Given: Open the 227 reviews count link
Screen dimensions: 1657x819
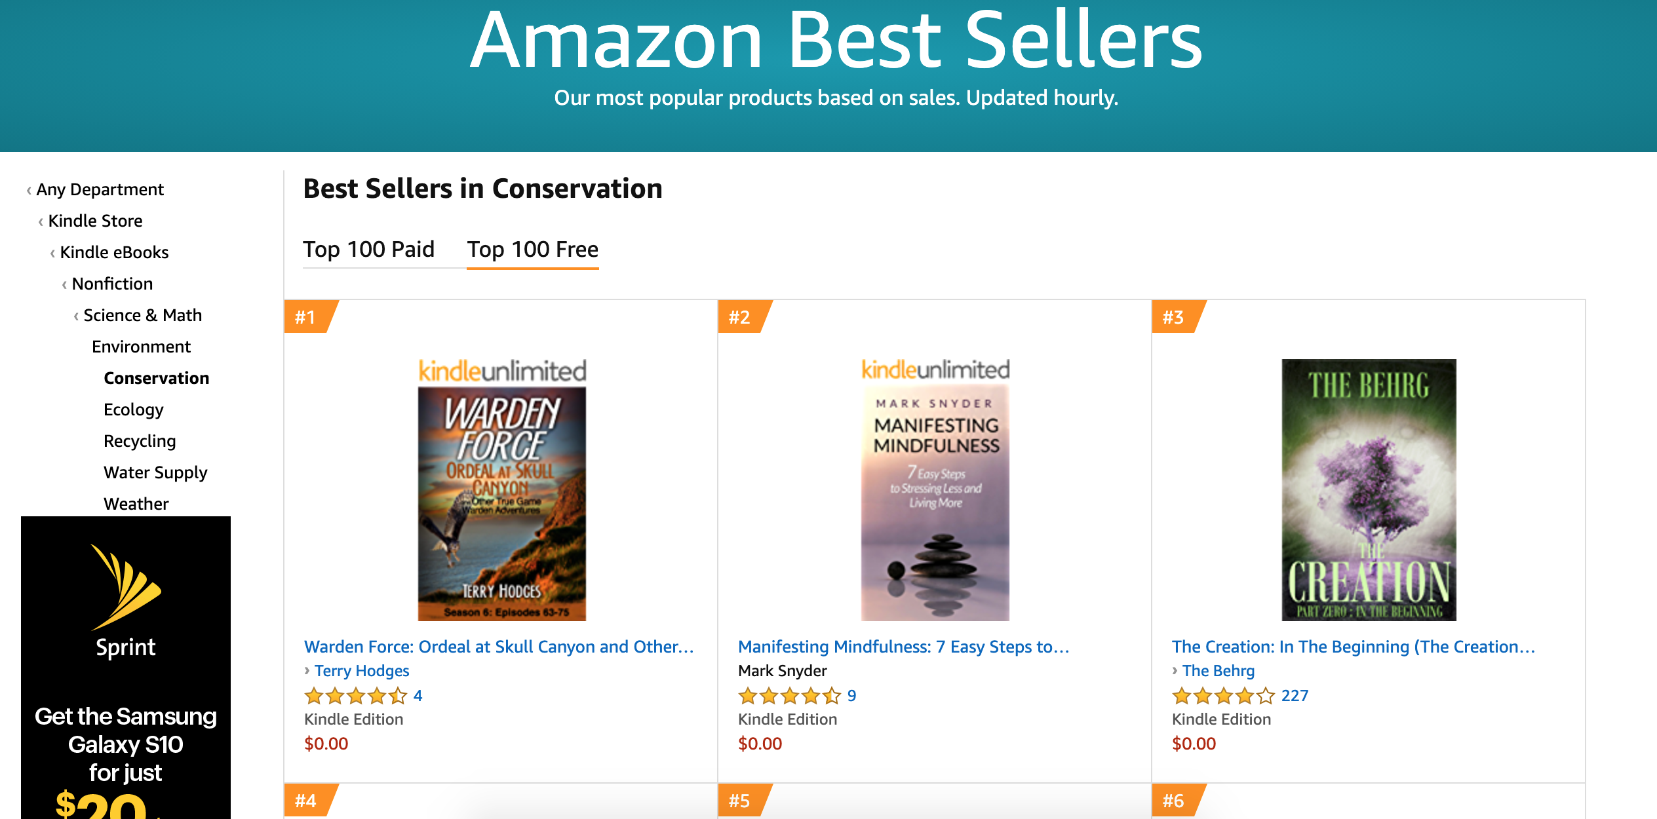Looking at the screenshot, I should [1295, 696].
